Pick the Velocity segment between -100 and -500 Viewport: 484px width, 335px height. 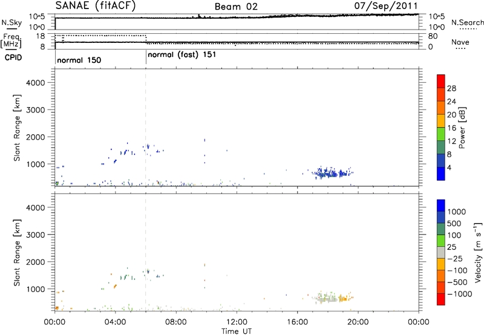tap(441, 276)
